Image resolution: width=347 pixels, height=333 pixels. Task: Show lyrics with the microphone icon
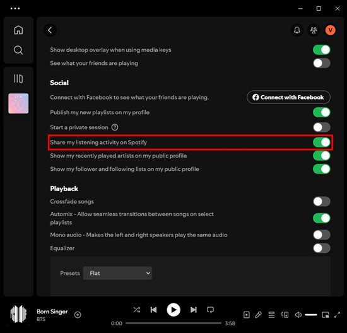coord(258,315)
